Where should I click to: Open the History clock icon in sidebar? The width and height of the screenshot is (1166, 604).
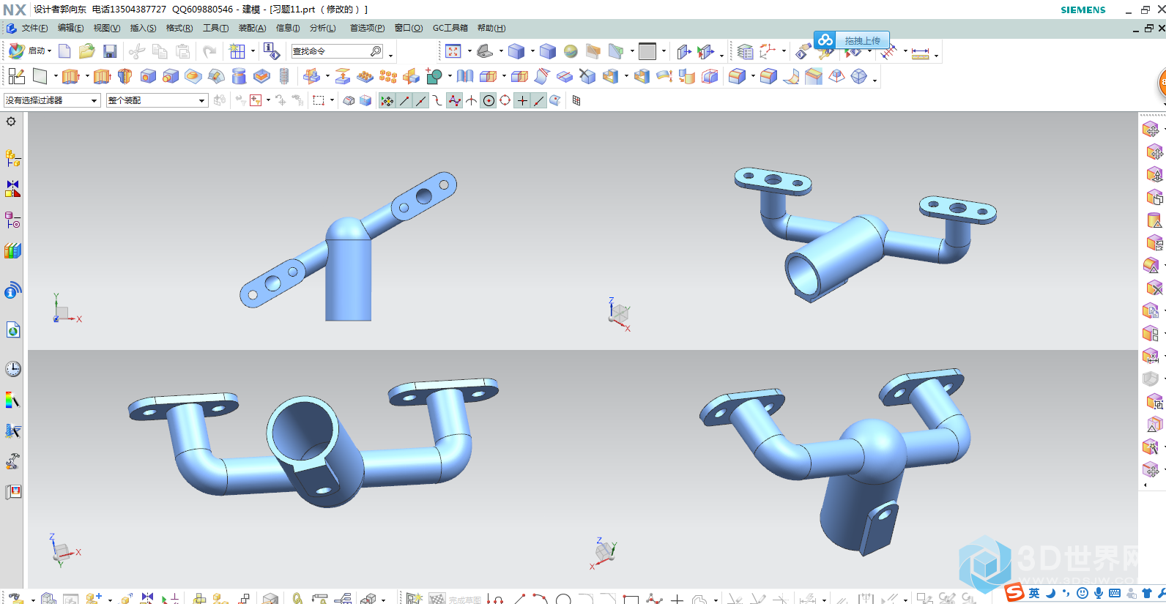pyautogui.click(x=13, y=369)
